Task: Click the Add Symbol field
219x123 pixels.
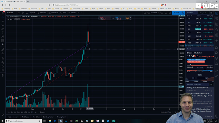Action: (204, 13)
